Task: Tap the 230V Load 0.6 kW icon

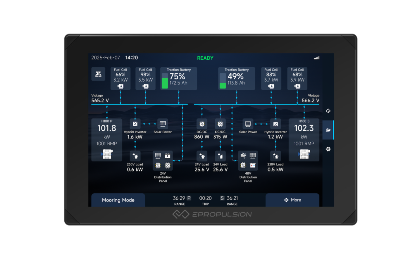Action: [135, 156]
